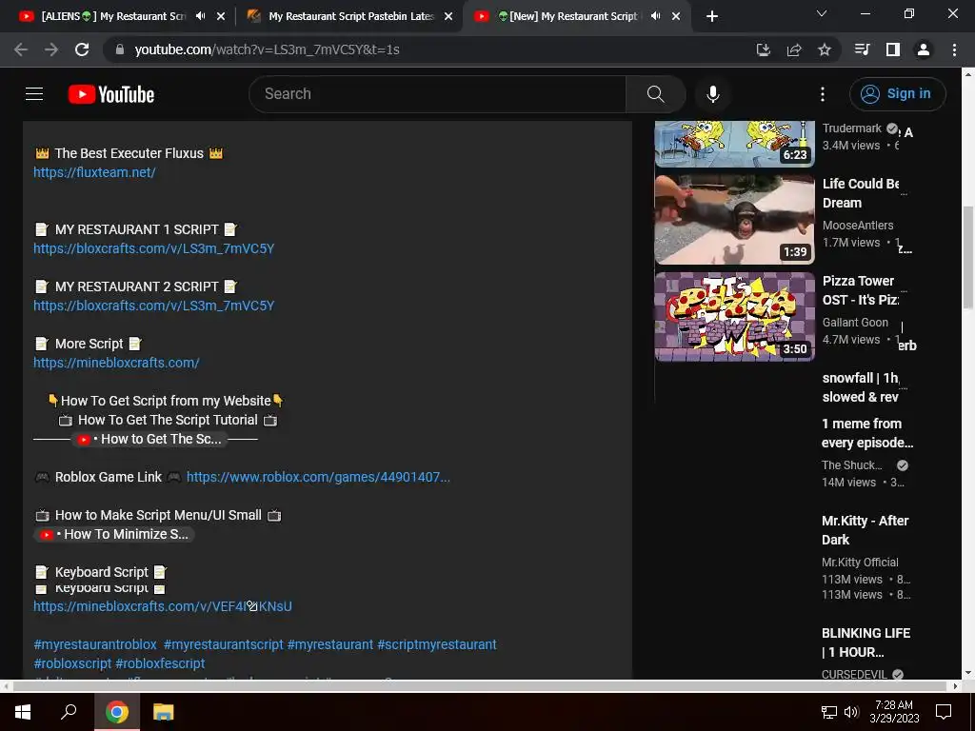
Task: Bookmark this tab with the star
Action: 825,49
